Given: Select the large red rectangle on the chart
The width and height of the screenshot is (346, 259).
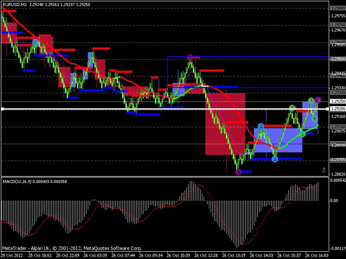Looking at the screenshot, I should tap(225, 124).
